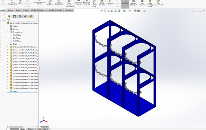Open the Evaluate tab
This screenshot has width=206, height=130.
tap(26, 10)
